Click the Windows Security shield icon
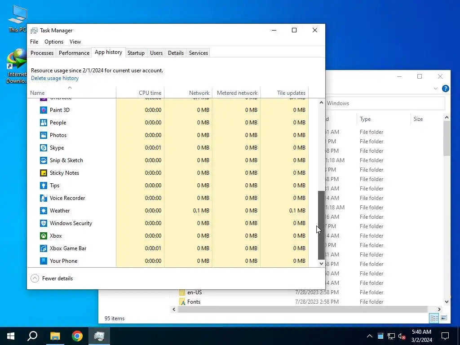The height and width of the screenshot is (345, 460). [44, 223]
